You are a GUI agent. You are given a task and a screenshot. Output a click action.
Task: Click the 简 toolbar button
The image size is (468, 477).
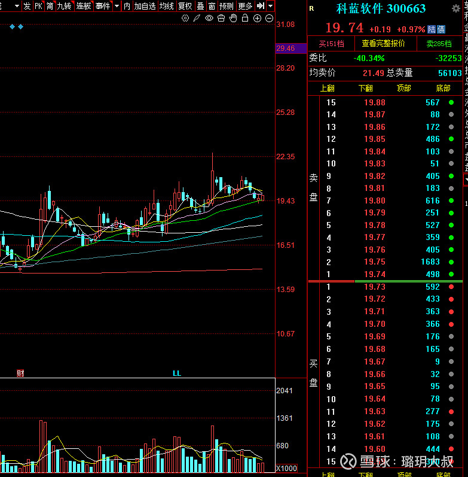click(x=50, y=6)
